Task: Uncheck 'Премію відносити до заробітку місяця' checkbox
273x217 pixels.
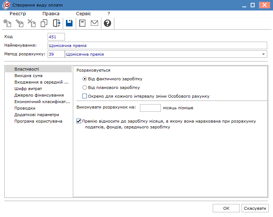Action: pos(79,121)
